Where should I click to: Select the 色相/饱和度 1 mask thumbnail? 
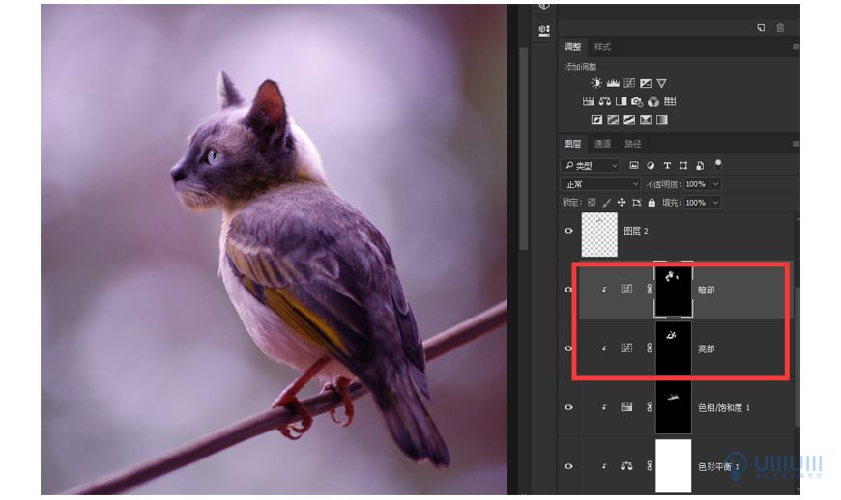(673, 407)
